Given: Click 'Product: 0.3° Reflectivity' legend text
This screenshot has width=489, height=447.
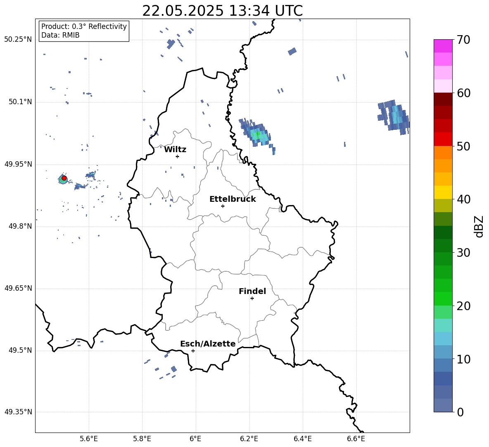Looking at the screenshot, I should click(84, 26).
